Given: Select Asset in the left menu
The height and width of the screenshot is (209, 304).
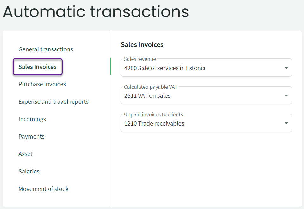Looking at the screenshot, I should click(25, 154).
